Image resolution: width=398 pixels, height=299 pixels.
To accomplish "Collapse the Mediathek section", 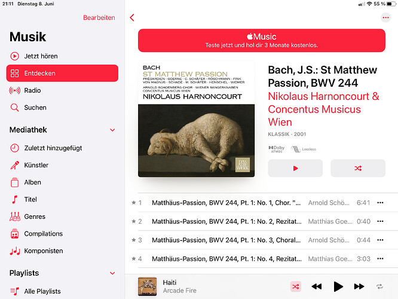I will click(x=112, y=130).
